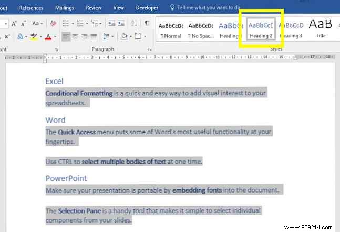The image size is (340, 232).
Task: Align the text to the right
Action: (x=85, y=36)
